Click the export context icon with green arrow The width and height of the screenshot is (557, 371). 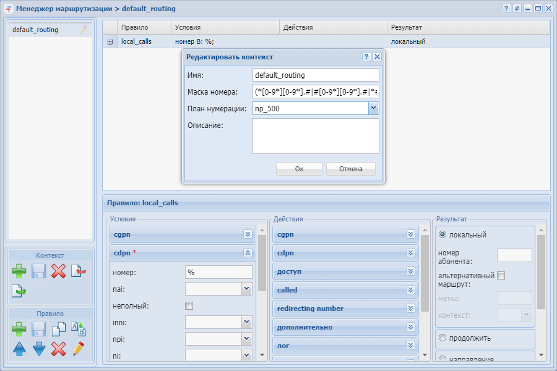tap(19, 291)
